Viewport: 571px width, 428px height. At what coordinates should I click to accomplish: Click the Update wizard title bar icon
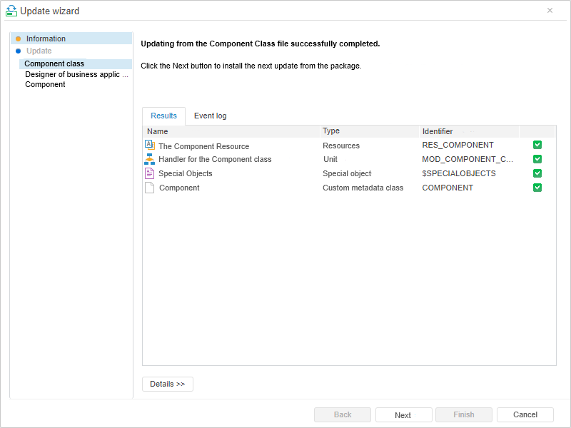click(x=11, y=11)
